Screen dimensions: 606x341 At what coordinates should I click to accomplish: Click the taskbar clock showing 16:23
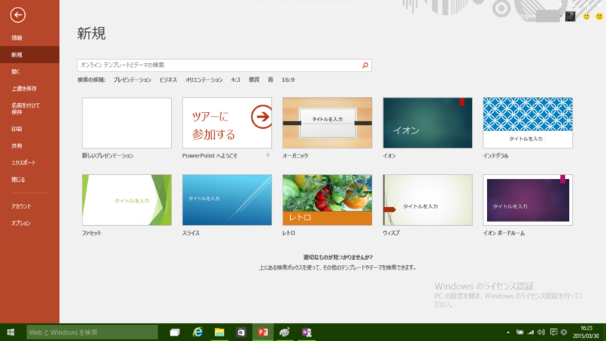[586, 332]
